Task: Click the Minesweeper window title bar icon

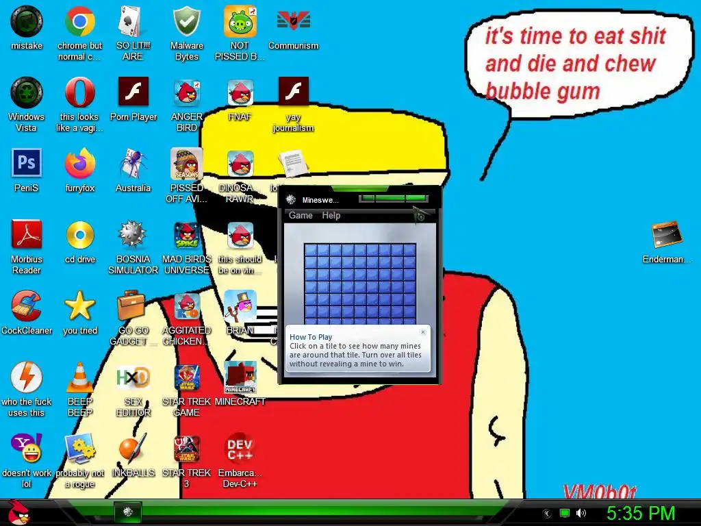Action: pos(290,199)
